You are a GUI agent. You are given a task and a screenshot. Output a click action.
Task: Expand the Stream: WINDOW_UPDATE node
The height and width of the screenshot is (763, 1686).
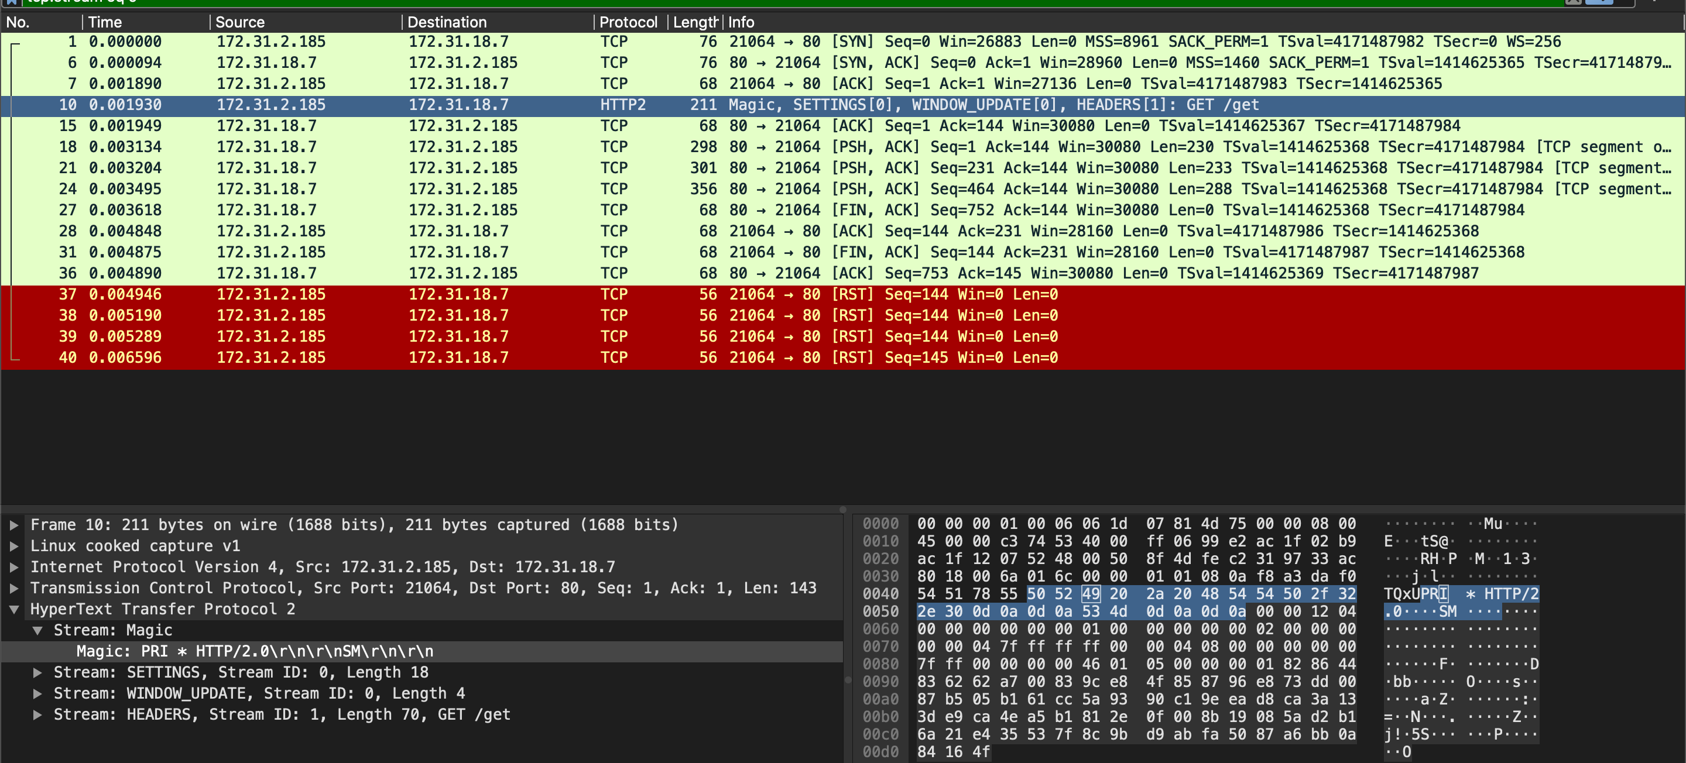point(38,693)
